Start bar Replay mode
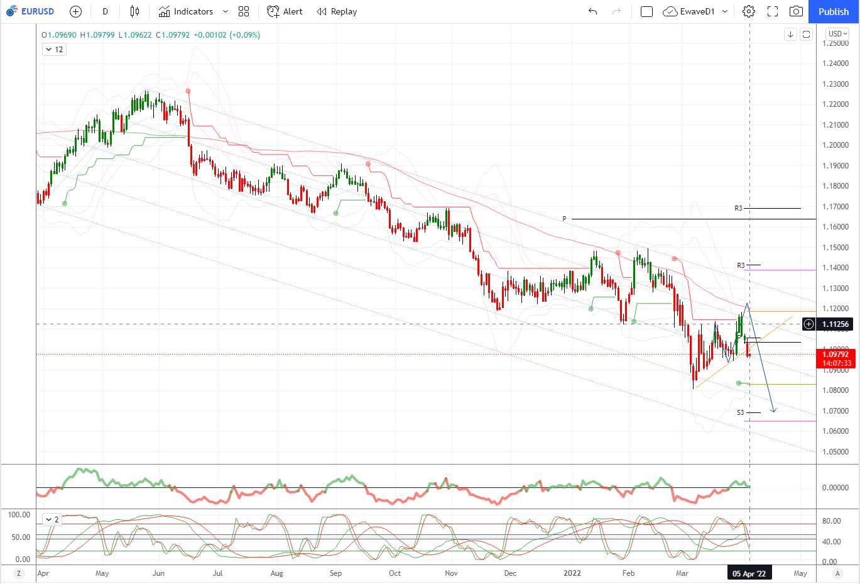Viewport: 860px width, 584px height. [337, 11]
